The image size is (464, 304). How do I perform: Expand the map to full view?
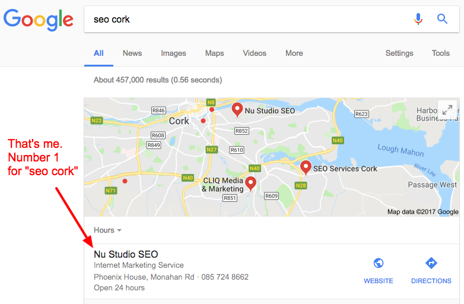(447, 109)
